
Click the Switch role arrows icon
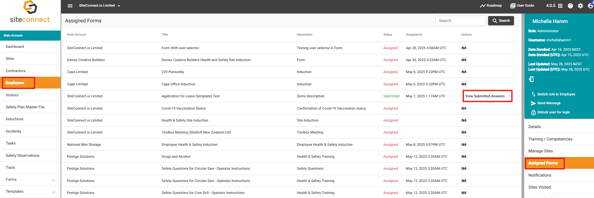pyautogui.click(x=533, y=94)
